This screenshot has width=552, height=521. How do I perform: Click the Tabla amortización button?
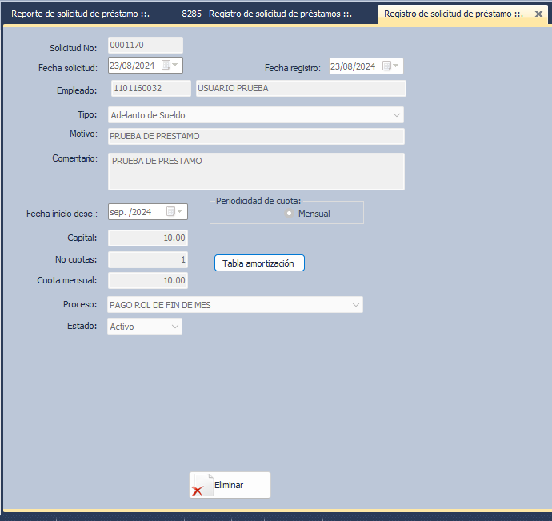coord(259,263)
